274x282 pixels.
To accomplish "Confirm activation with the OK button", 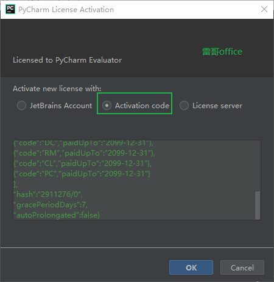I will pyautogui.click(x=191, y=267).
